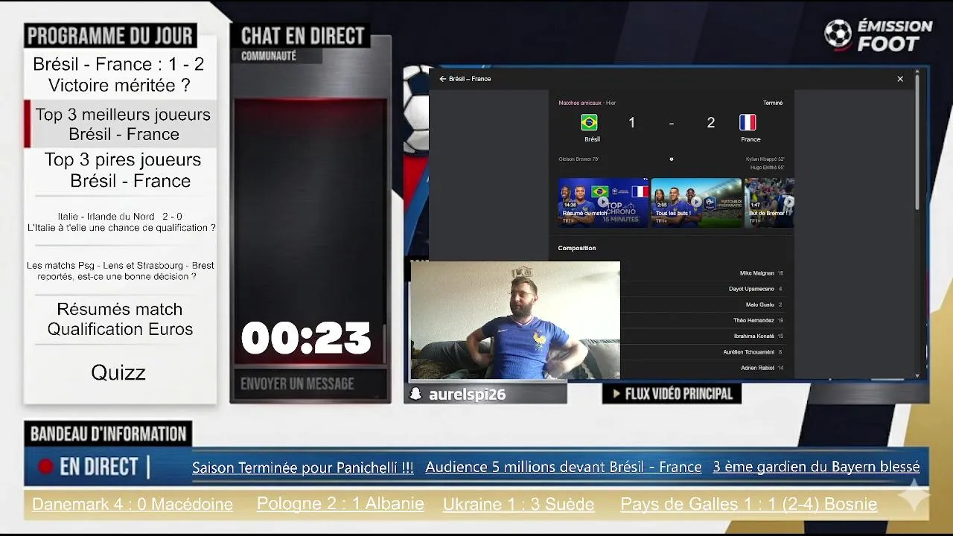Click the back arrow beside Brésil – France
The width and height of the screenshot is (953, 536).
pyautogui.click(x=442, y=79)
